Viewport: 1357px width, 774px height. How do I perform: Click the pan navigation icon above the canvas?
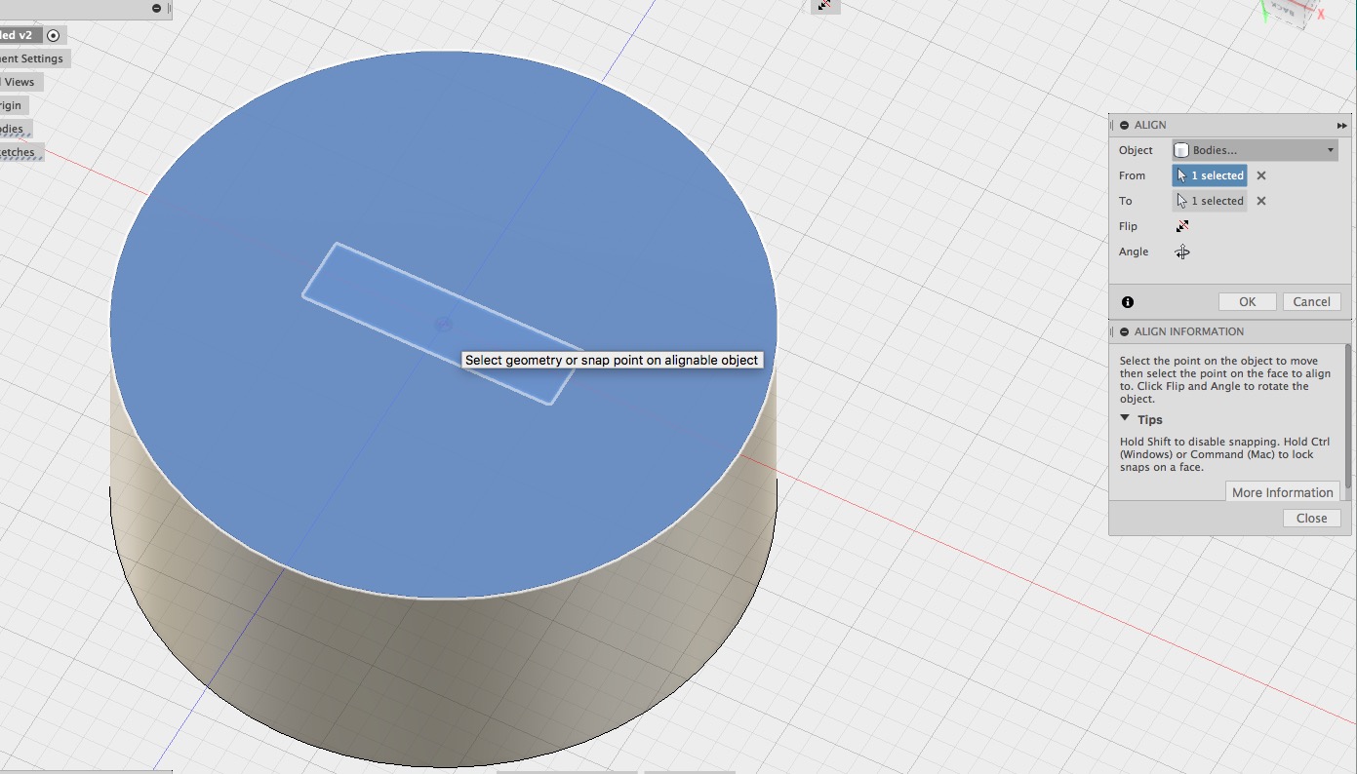click(x=823, y=6)
